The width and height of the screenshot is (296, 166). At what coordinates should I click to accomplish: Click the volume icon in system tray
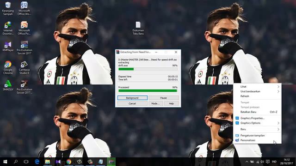tap(262, 162)
